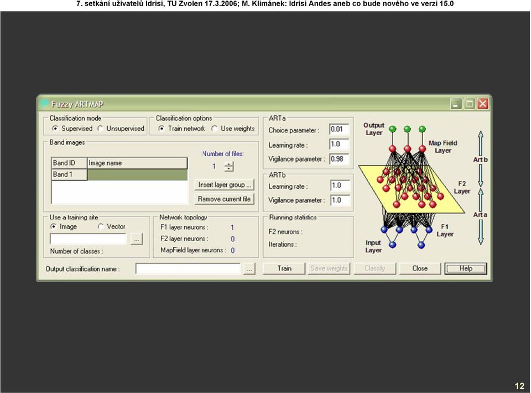
Task: Edit the ARTa Learning rate field
Action: (339, 144)
